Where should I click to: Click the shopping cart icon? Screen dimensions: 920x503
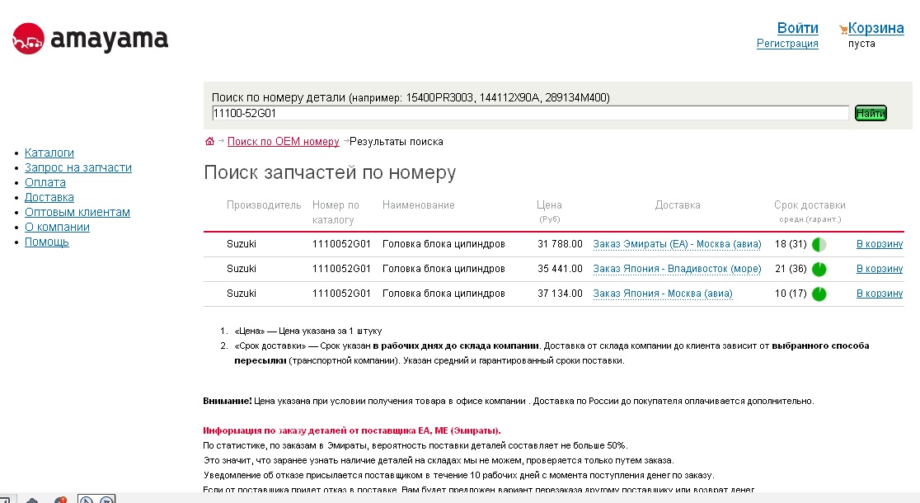point(843,30)
